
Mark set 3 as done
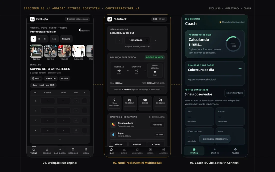coord(84,120)
